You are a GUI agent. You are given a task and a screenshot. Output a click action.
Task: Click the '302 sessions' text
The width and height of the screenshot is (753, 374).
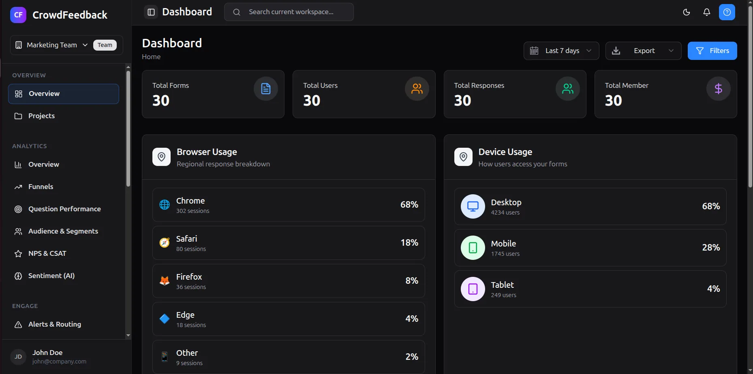click(x=193, y=211)
